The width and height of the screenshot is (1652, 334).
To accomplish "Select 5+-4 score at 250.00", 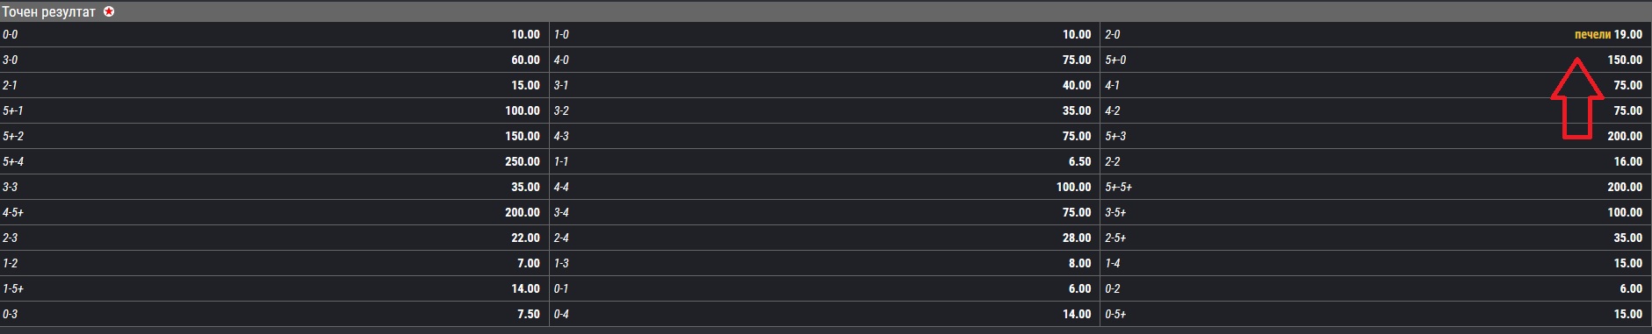I will click(274, 161).
